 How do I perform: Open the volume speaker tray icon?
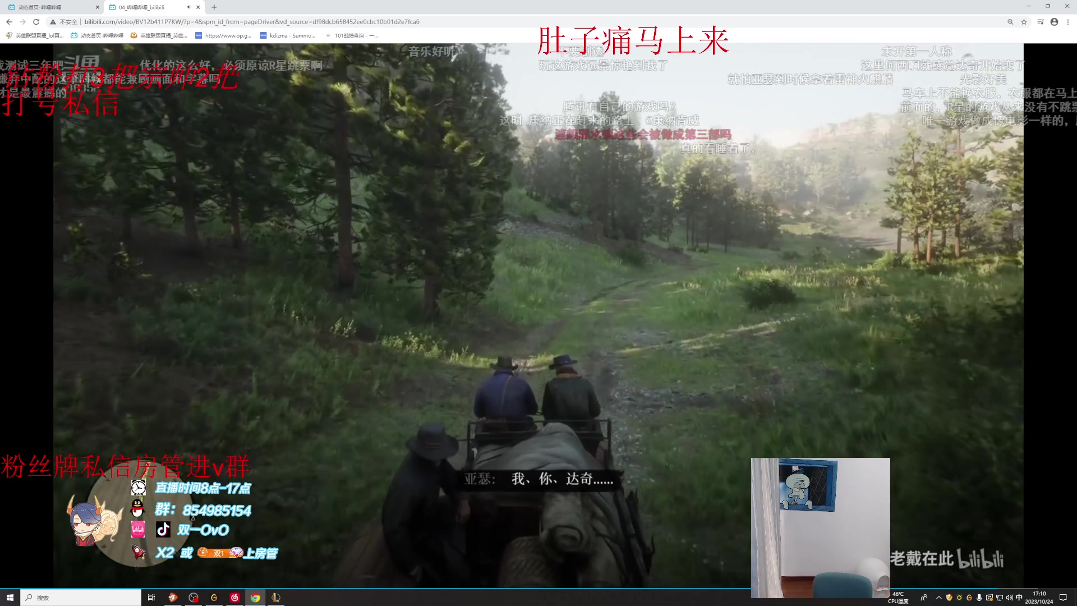tap(1010, 598)
